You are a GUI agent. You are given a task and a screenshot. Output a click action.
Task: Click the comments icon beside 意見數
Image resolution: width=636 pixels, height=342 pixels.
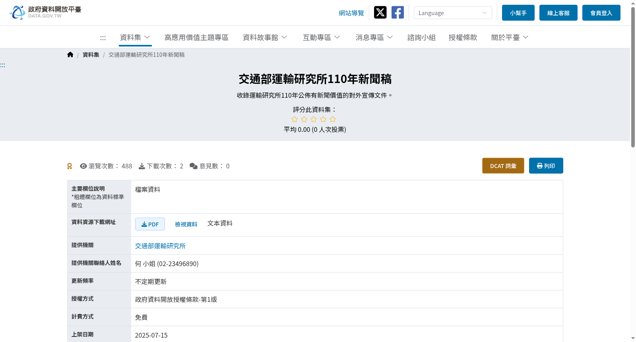[194, 166]
